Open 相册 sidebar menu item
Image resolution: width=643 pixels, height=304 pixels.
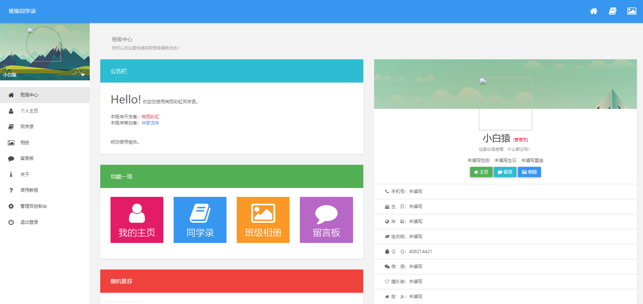(45, 143)
